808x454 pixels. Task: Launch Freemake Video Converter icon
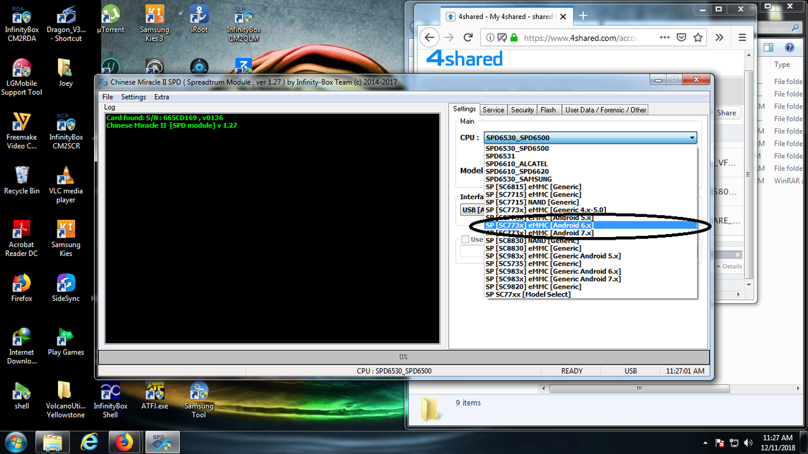pos(21,131)
